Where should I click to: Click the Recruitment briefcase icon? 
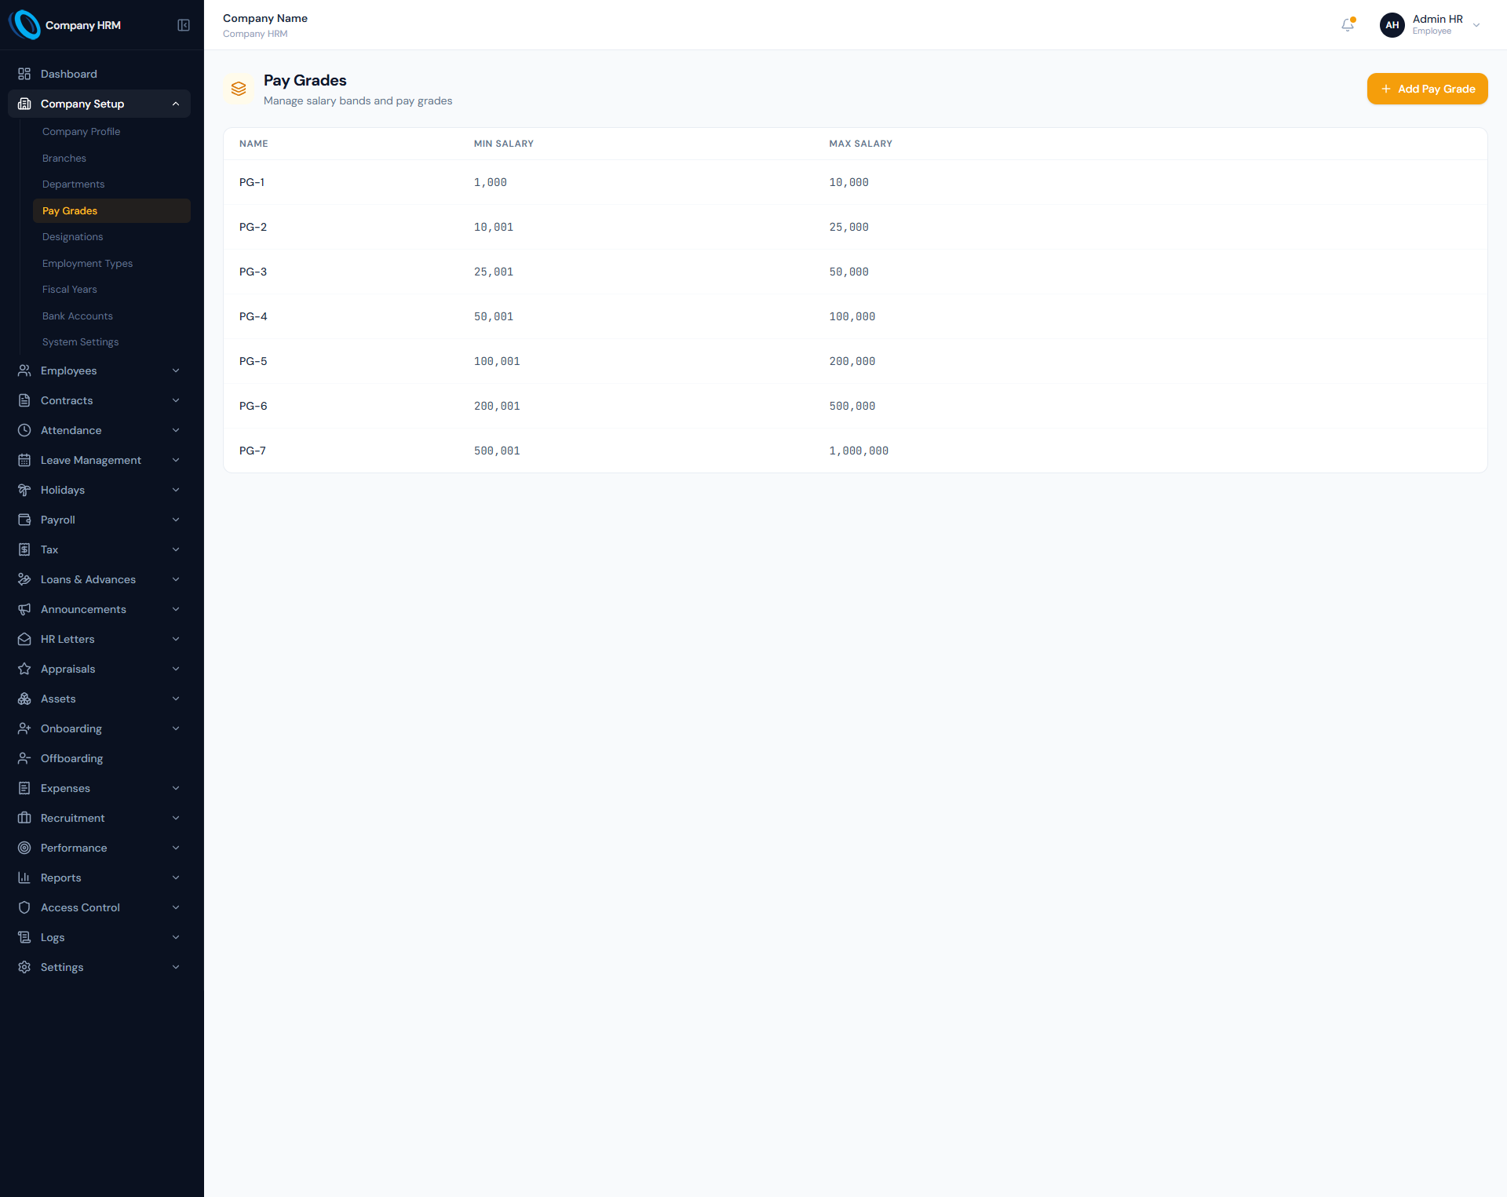[x=24, y=818]
